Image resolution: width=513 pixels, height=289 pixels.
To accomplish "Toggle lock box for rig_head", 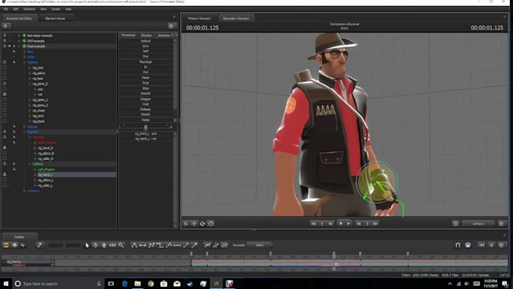I will pyautogui.click(x=5, y=121).
